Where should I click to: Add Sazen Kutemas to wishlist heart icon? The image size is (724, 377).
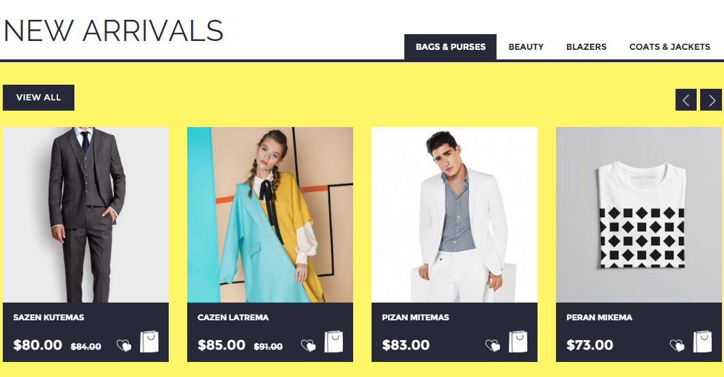click(124, 345)
